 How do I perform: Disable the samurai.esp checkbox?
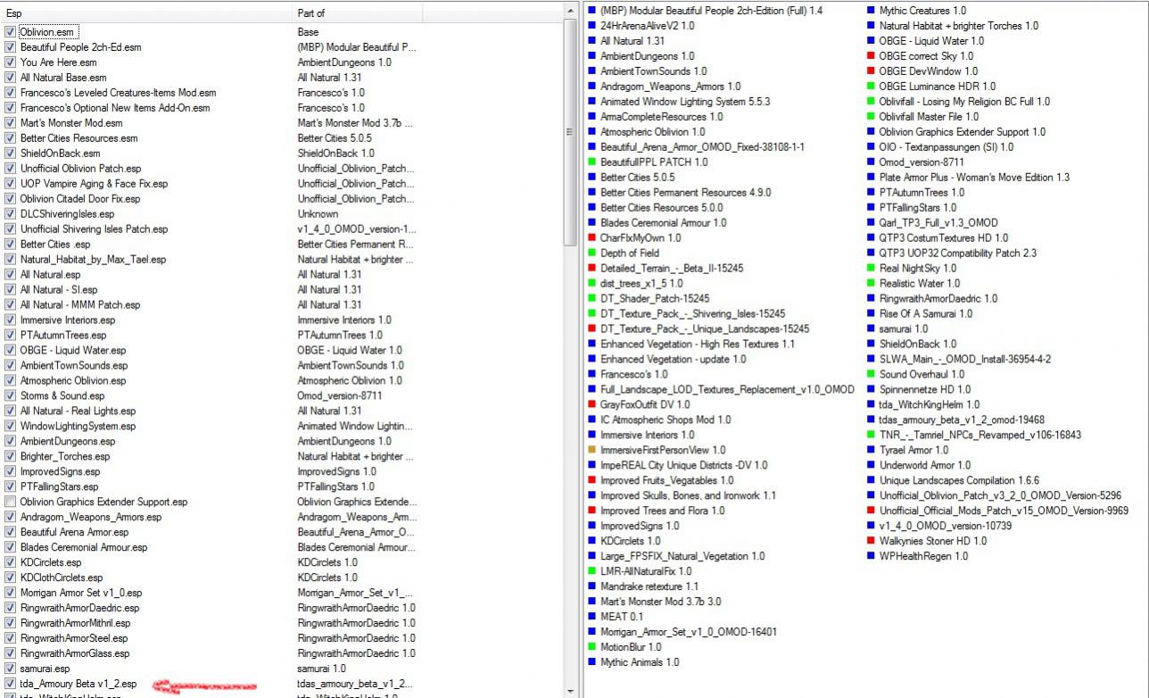click(10, 669)
